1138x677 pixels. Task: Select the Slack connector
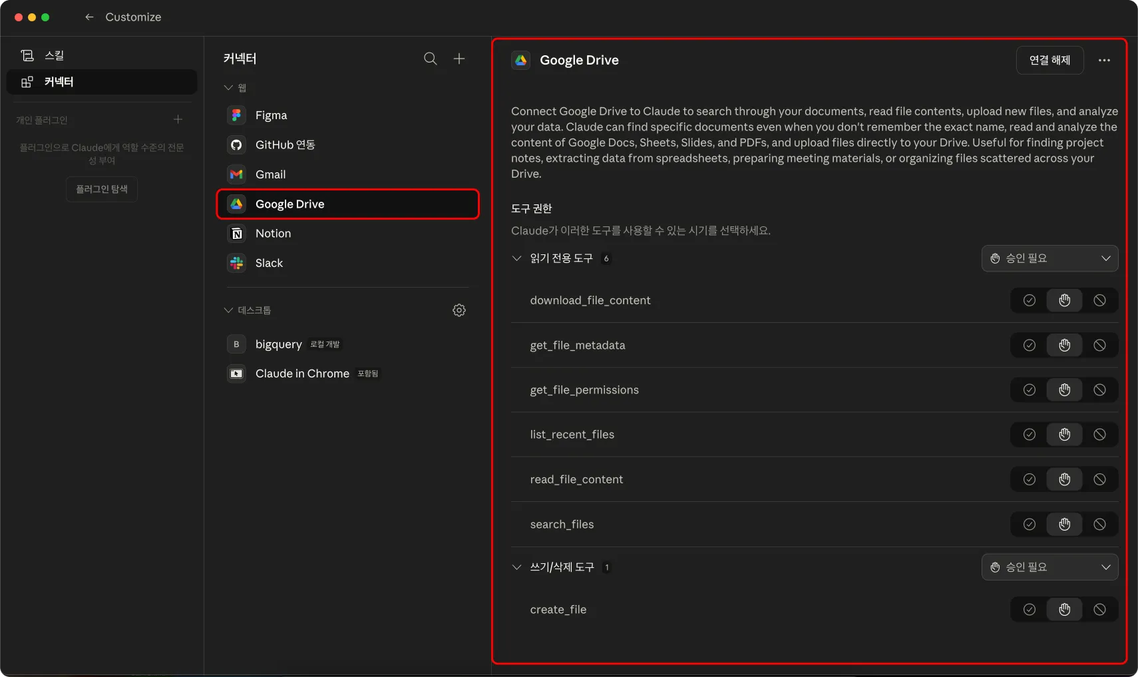[347, 263]
